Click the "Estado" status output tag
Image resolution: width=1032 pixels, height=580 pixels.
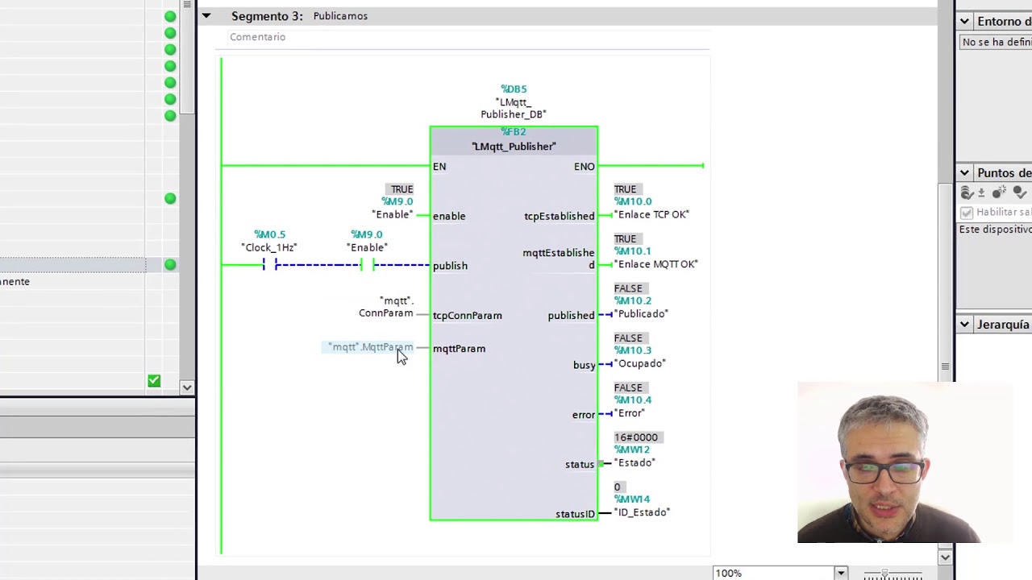pos(635,462)
